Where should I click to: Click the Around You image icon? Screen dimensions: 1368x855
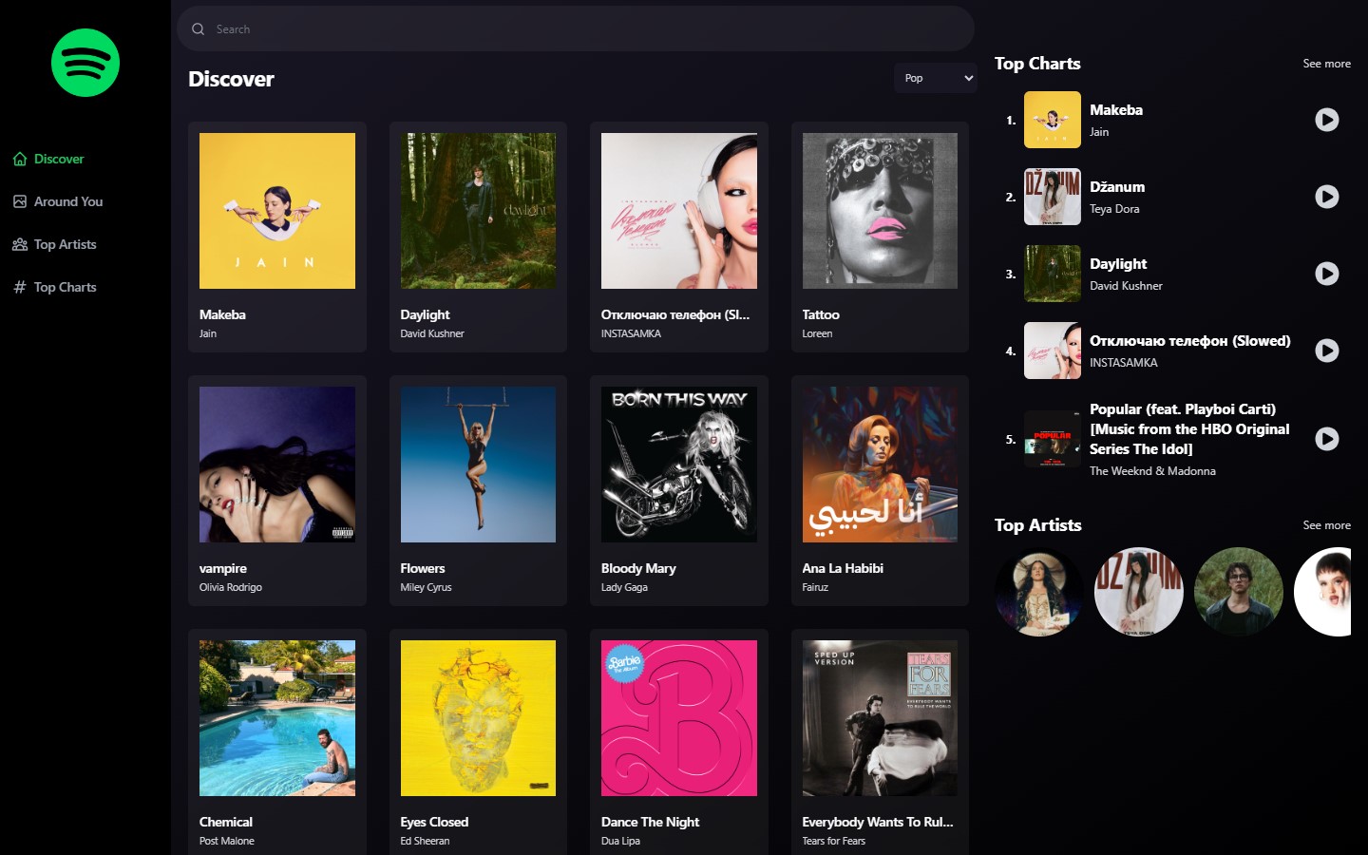tap(20, 201)
